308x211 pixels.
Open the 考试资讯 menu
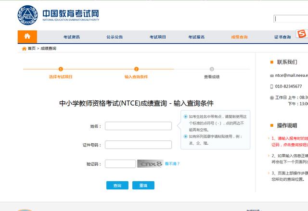coord(72,37)
